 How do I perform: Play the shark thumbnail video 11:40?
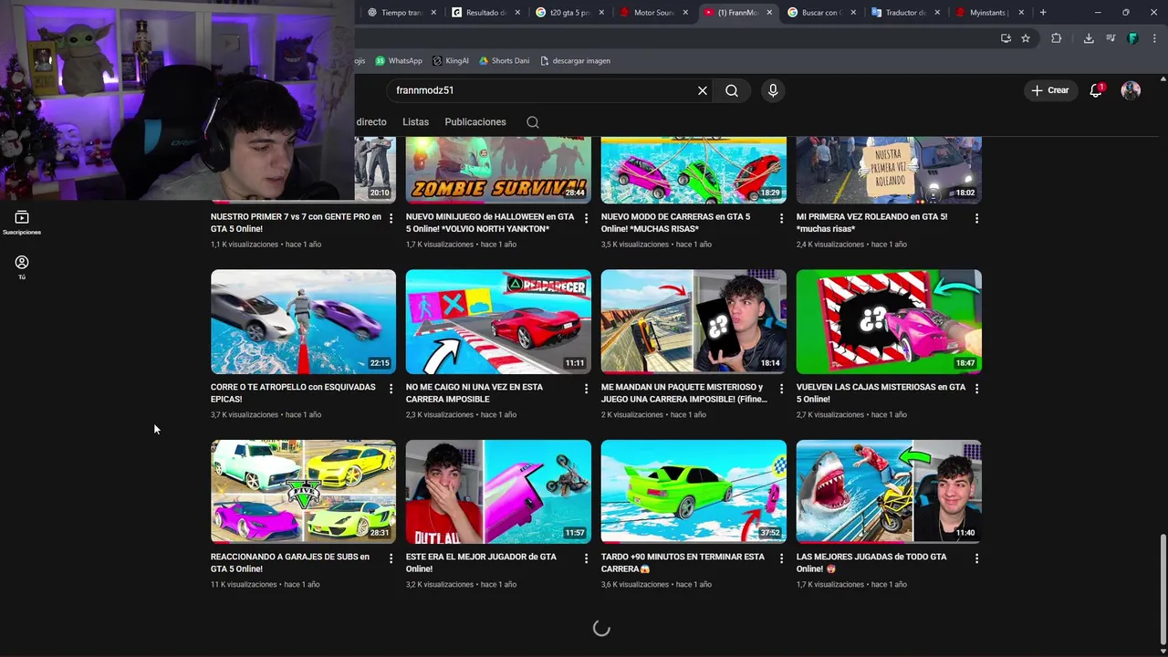pos(889,492)
